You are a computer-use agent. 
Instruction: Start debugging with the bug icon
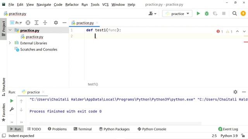click(x=207, y=14)
